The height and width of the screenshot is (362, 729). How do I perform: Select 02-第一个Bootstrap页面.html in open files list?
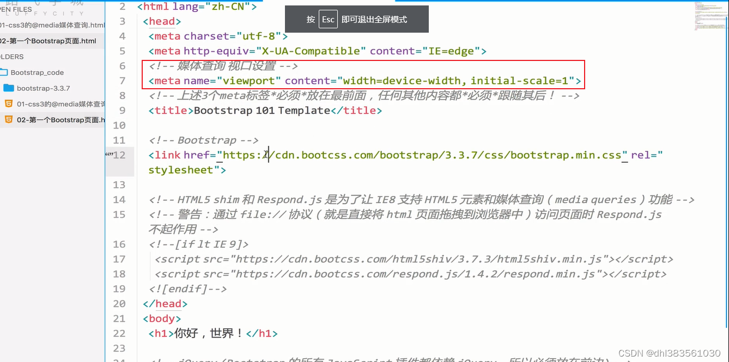click(48, 41)
